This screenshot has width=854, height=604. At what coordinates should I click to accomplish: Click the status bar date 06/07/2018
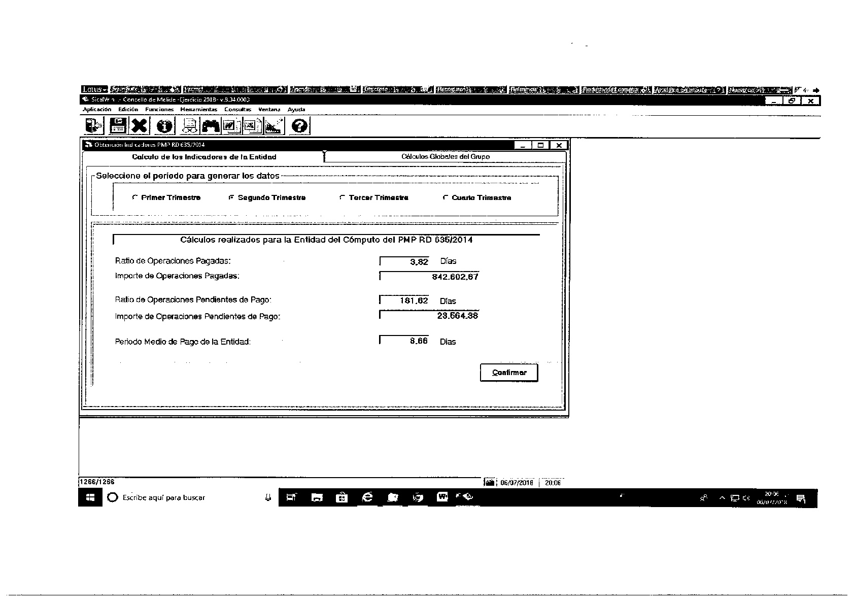pyautogui.click(x=517, y=483)
